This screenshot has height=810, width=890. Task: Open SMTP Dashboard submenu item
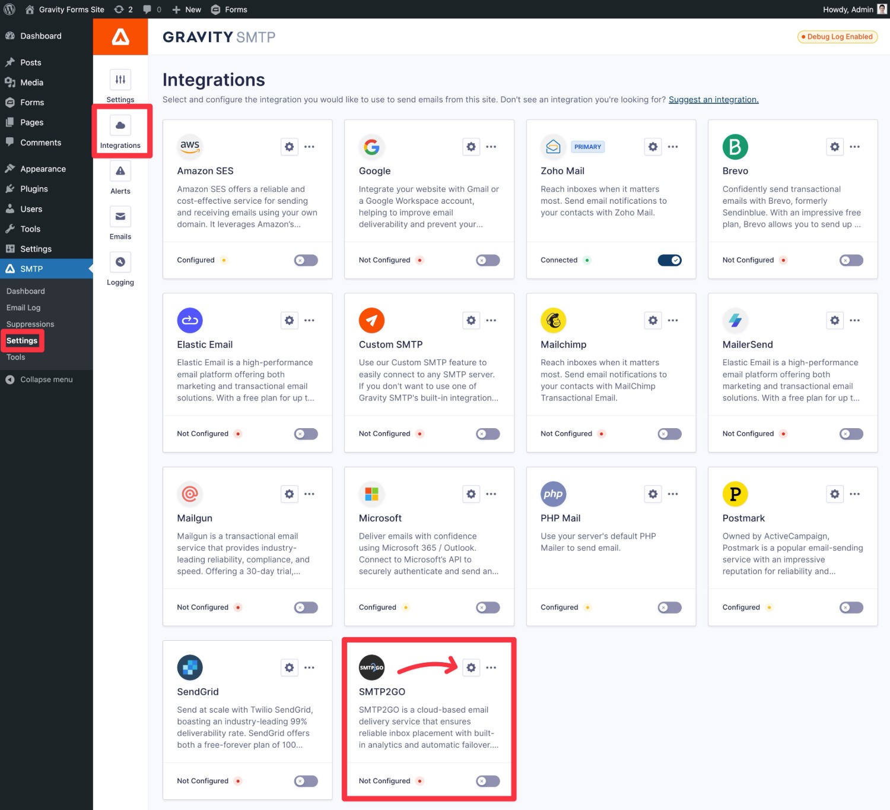(26, 291)
